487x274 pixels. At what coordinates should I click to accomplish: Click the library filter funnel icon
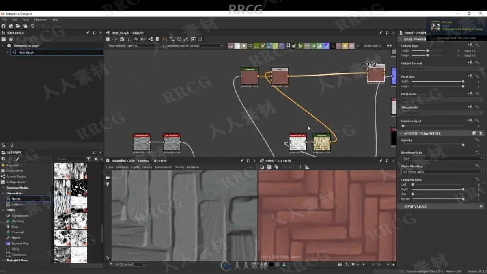[88, 159]
